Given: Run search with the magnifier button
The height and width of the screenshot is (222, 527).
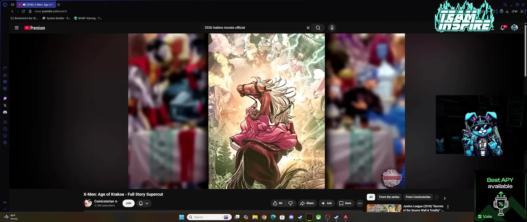Looking at the screenshot, I should tap(318, 28).
